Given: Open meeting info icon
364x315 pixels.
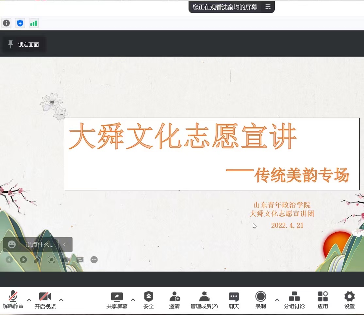Looking at the screenshot, I should (x=7, y=23).
